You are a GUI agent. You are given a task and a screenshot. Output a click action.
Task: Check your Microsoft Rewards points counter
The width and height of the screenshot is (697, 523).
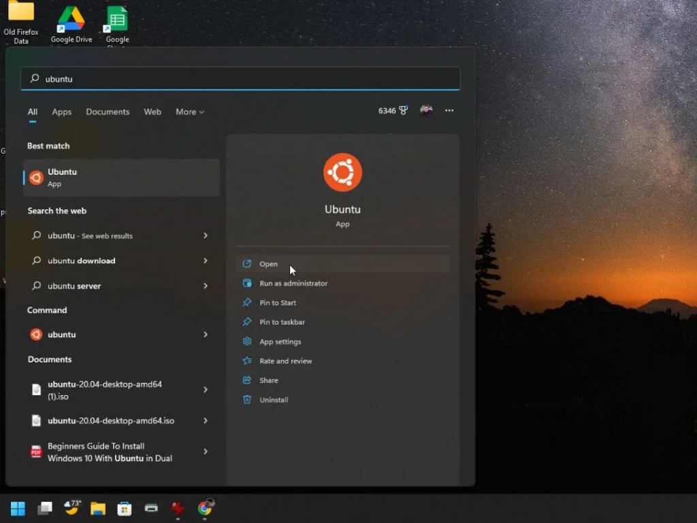(393, 109)
